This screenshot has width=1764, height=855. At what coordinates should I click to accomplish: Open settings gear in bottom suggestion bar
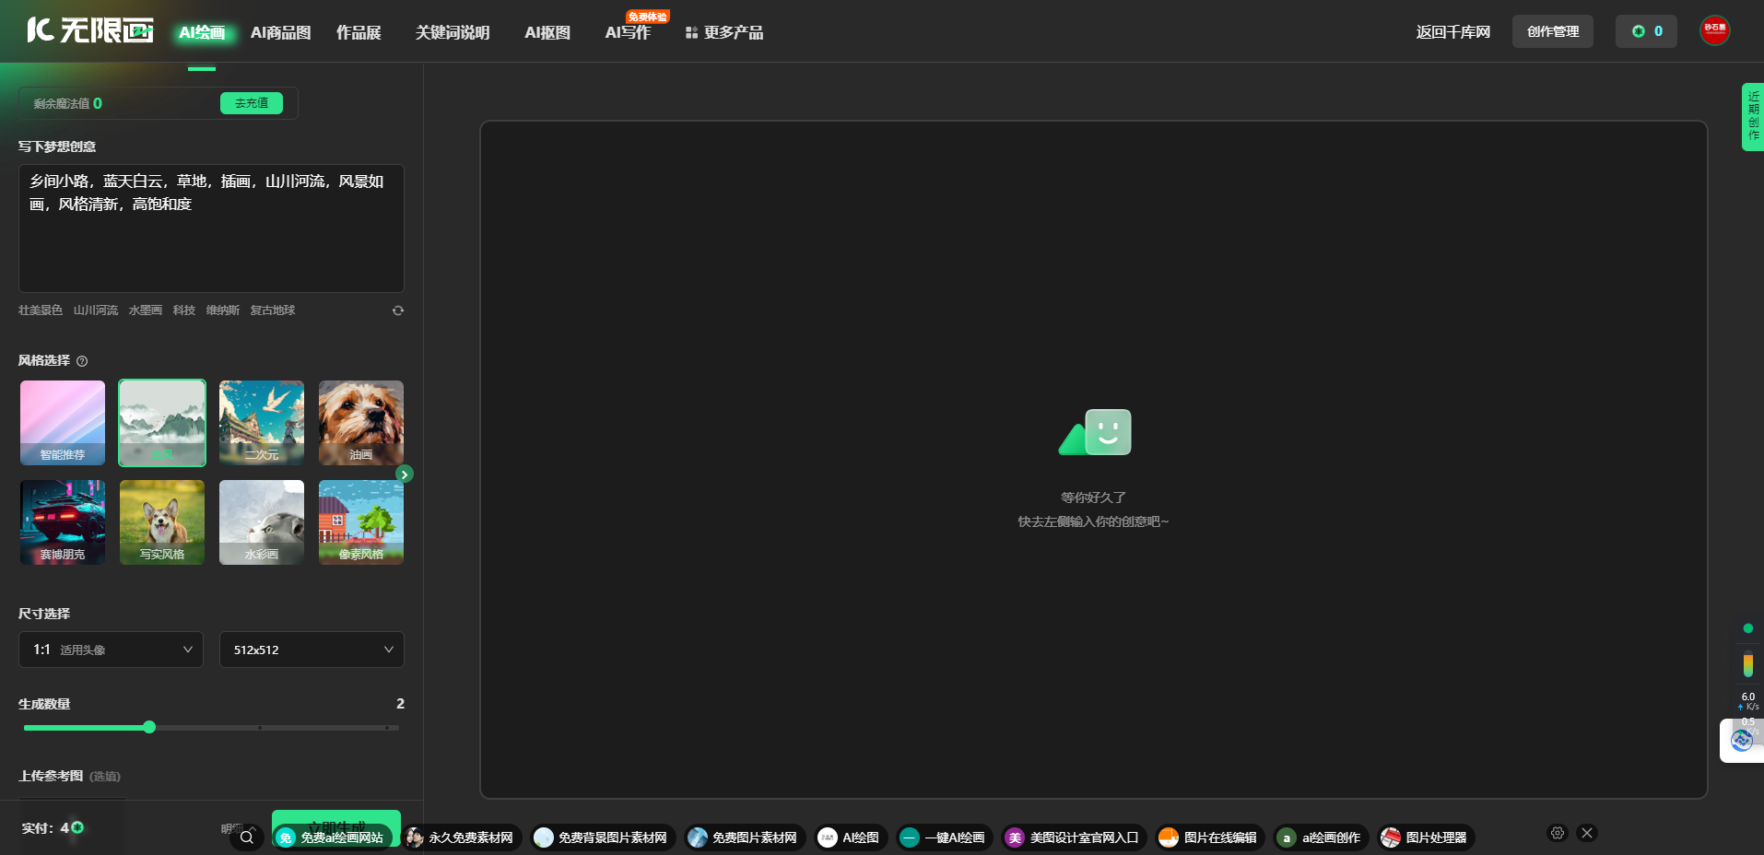1558,833
